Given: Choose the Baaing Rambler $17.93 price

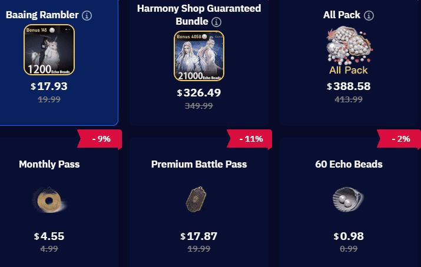Looking at the screenshot, I should click(x=49, y=86).
